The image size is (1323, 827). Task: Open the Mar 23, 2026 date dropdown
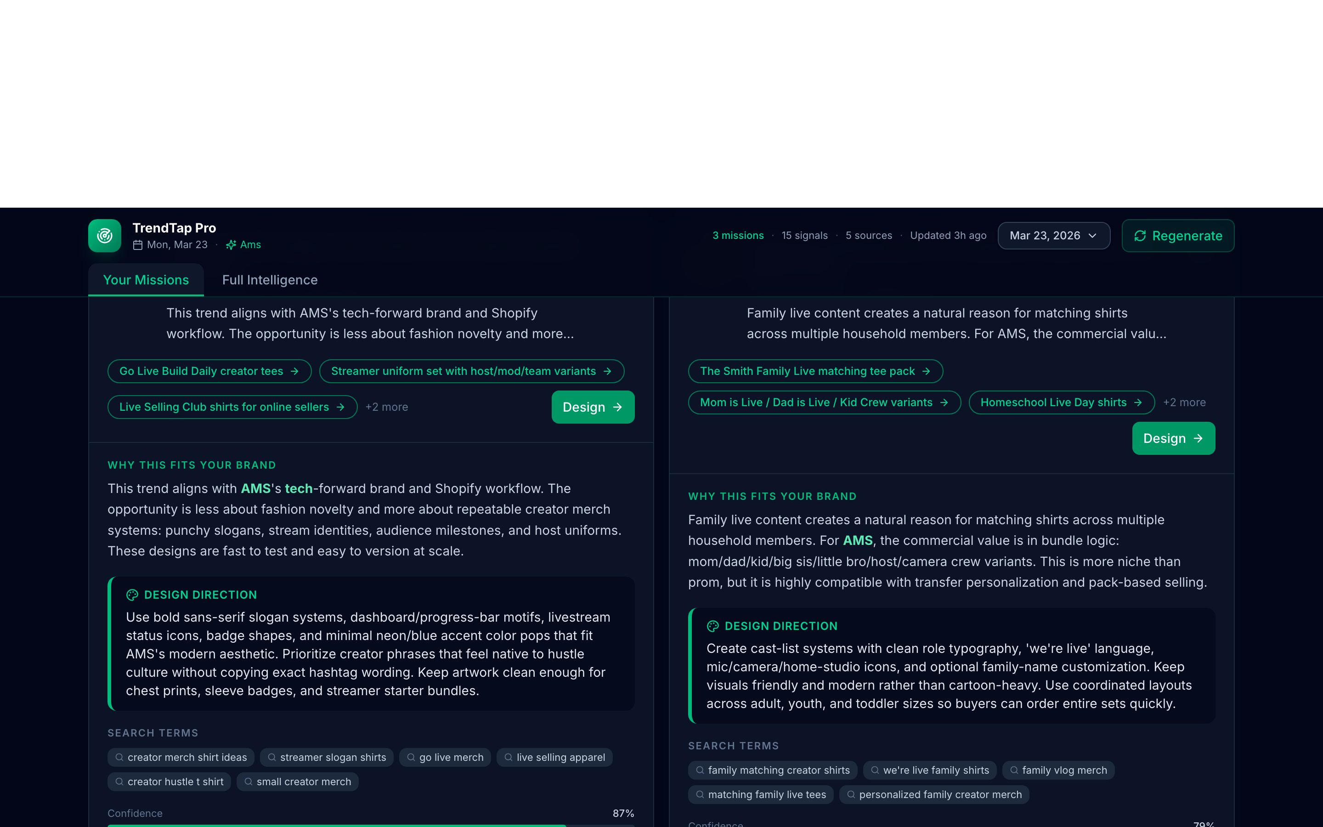(1053, 235)
